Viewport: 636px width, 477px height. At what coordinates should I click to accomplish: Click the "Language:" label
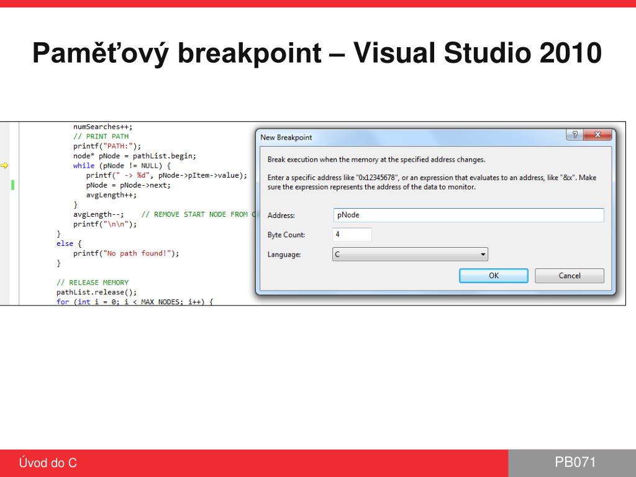284,255
